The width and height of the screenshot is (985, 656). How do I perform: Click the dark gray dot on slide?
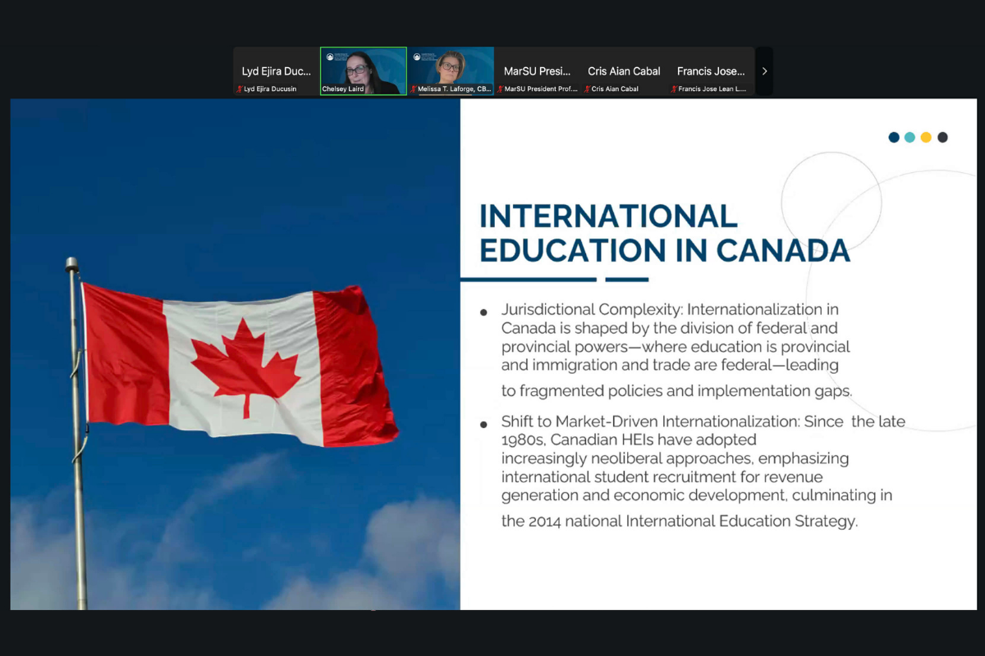point(942,137)
